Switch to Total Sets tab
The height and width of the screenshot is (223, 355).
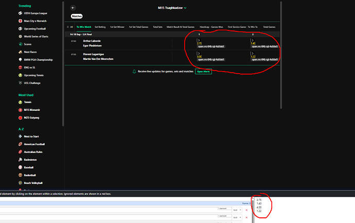pyautogui.click(x=157, y=27)
